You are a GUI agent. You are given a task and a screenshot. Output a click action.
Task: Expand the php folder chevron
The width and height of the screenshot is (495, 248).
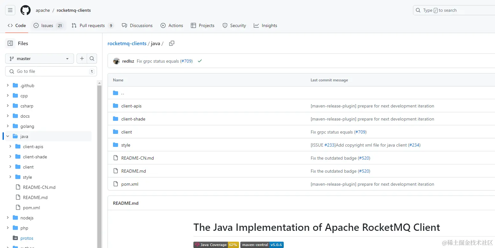pyautogui.click(x=8, y=228)
